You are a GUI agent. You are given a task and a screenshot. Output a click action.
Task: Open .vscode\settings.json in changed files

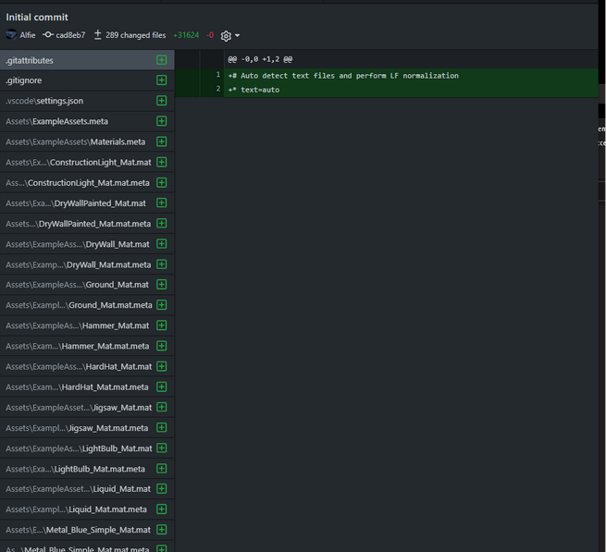44,101
